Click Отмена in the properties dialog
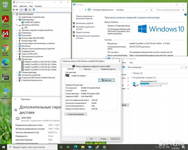188x150 pixels. (x=103, y=139)
